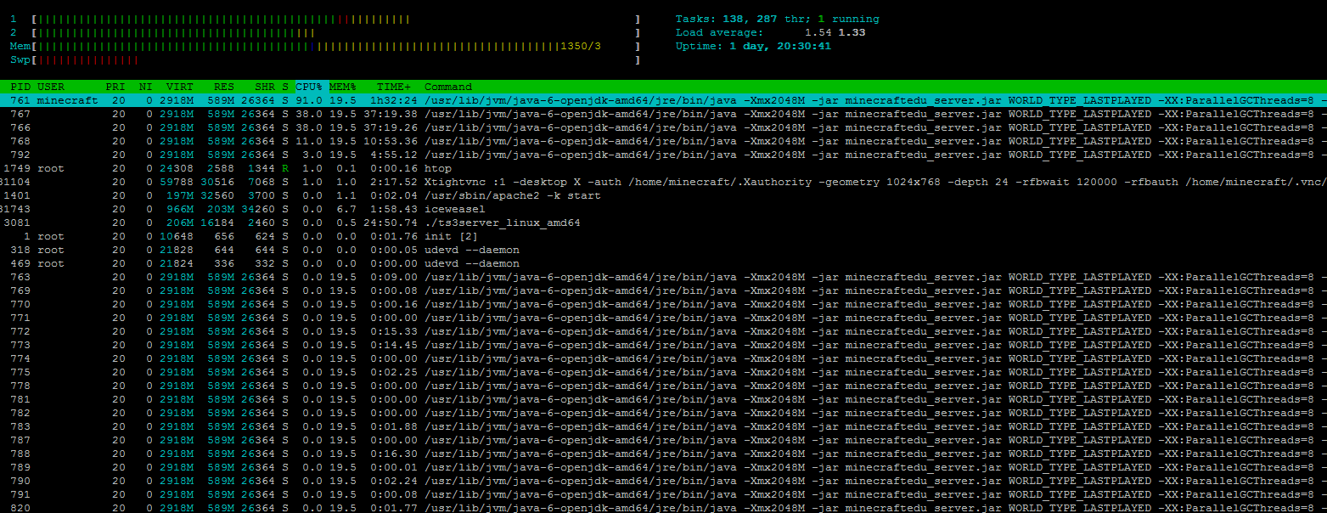Select the java thread row PID 781

click(663, 399)
